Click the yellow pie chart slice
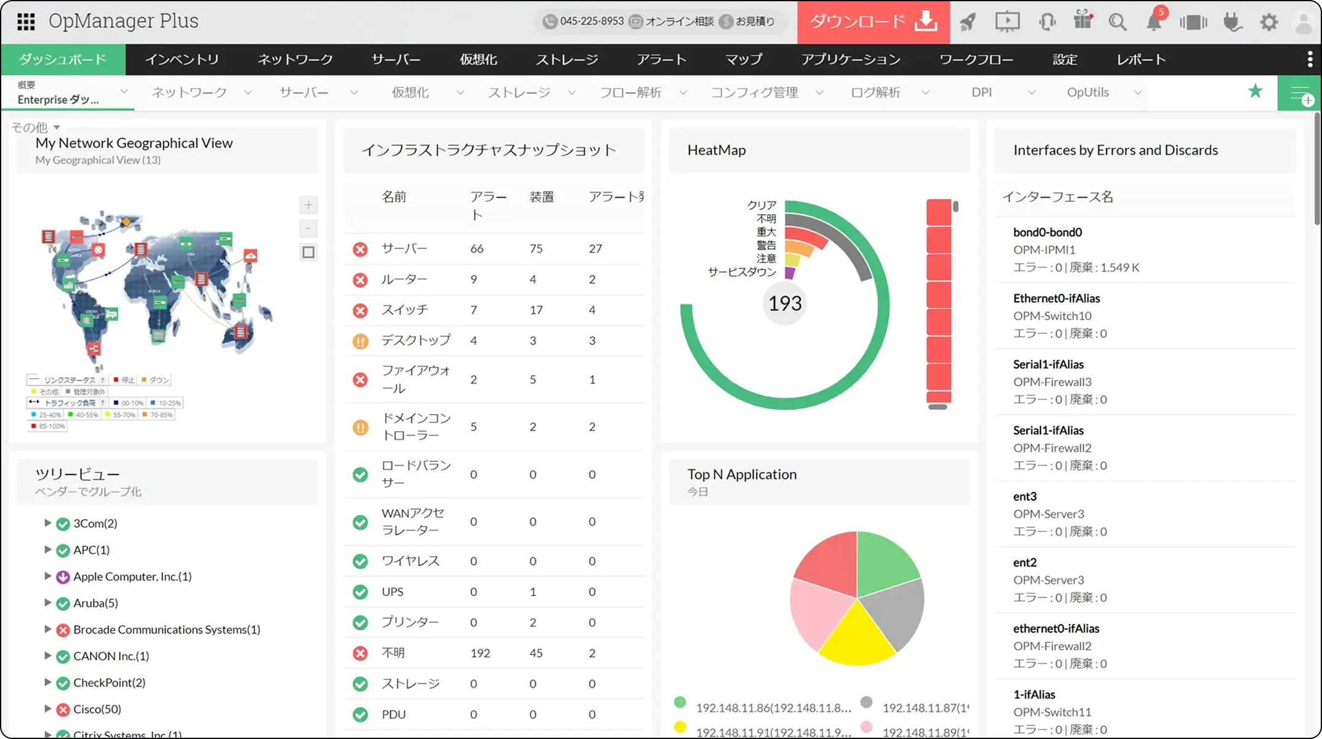The height and width of the screenshot is (739, 1322). (857, 637)
